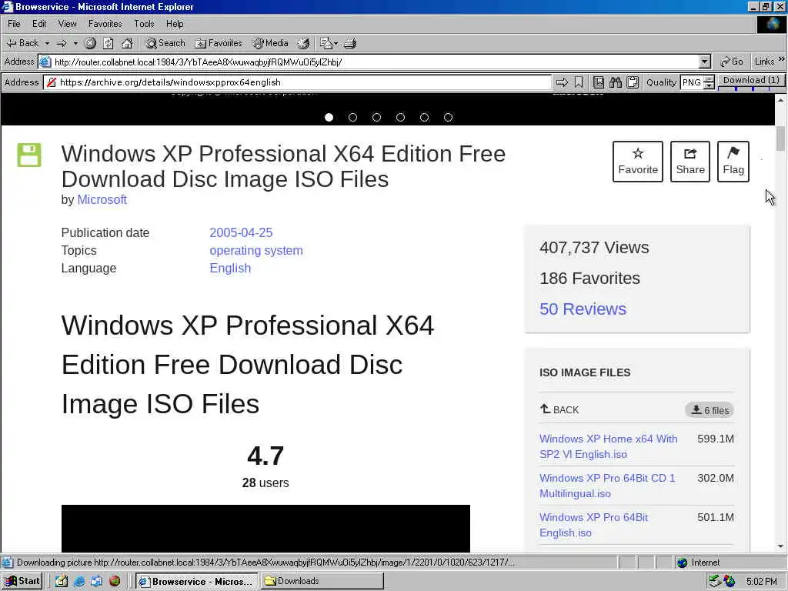The width and height of the screenshot is (788, 591).
Task: Click the Browservice clipboard icon
Action: pyautogui.click(x=633, y=82)
